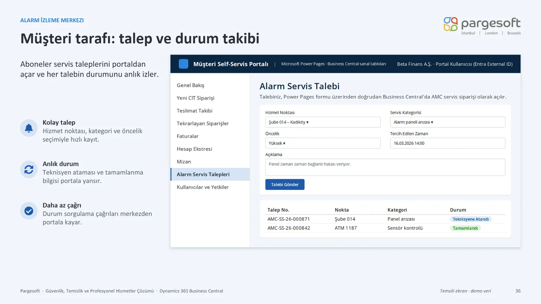
Task: Open Yeni CIT Siparişi in the sidebar
Action: click(x=210, y=98)
